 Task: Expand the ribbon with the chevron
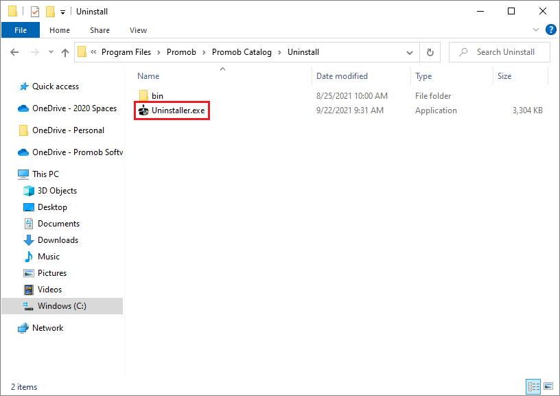click(x=536, y=30)
